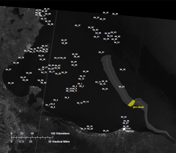Viewport: 176px width, 153px height.
Task: Select label 04_15
Action: (x=80, y=103)
